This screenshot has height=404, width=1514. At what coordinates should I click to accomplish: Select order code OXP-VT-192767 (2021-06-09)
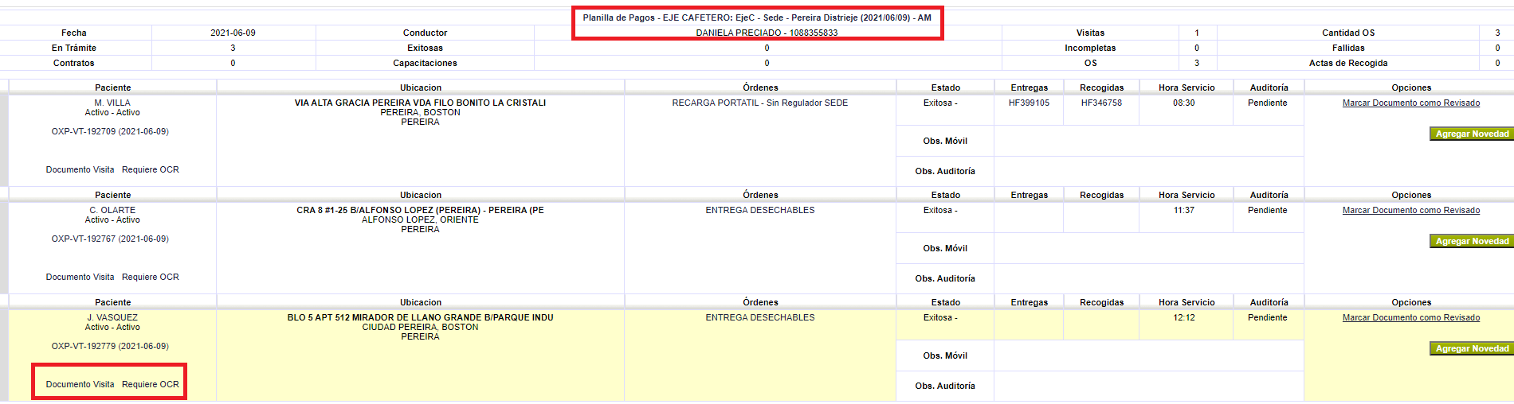click(x=110, y=239)
